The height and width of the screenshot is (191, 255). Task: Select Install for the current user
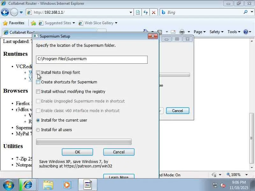pyautogui.click(x=38, y=120)
